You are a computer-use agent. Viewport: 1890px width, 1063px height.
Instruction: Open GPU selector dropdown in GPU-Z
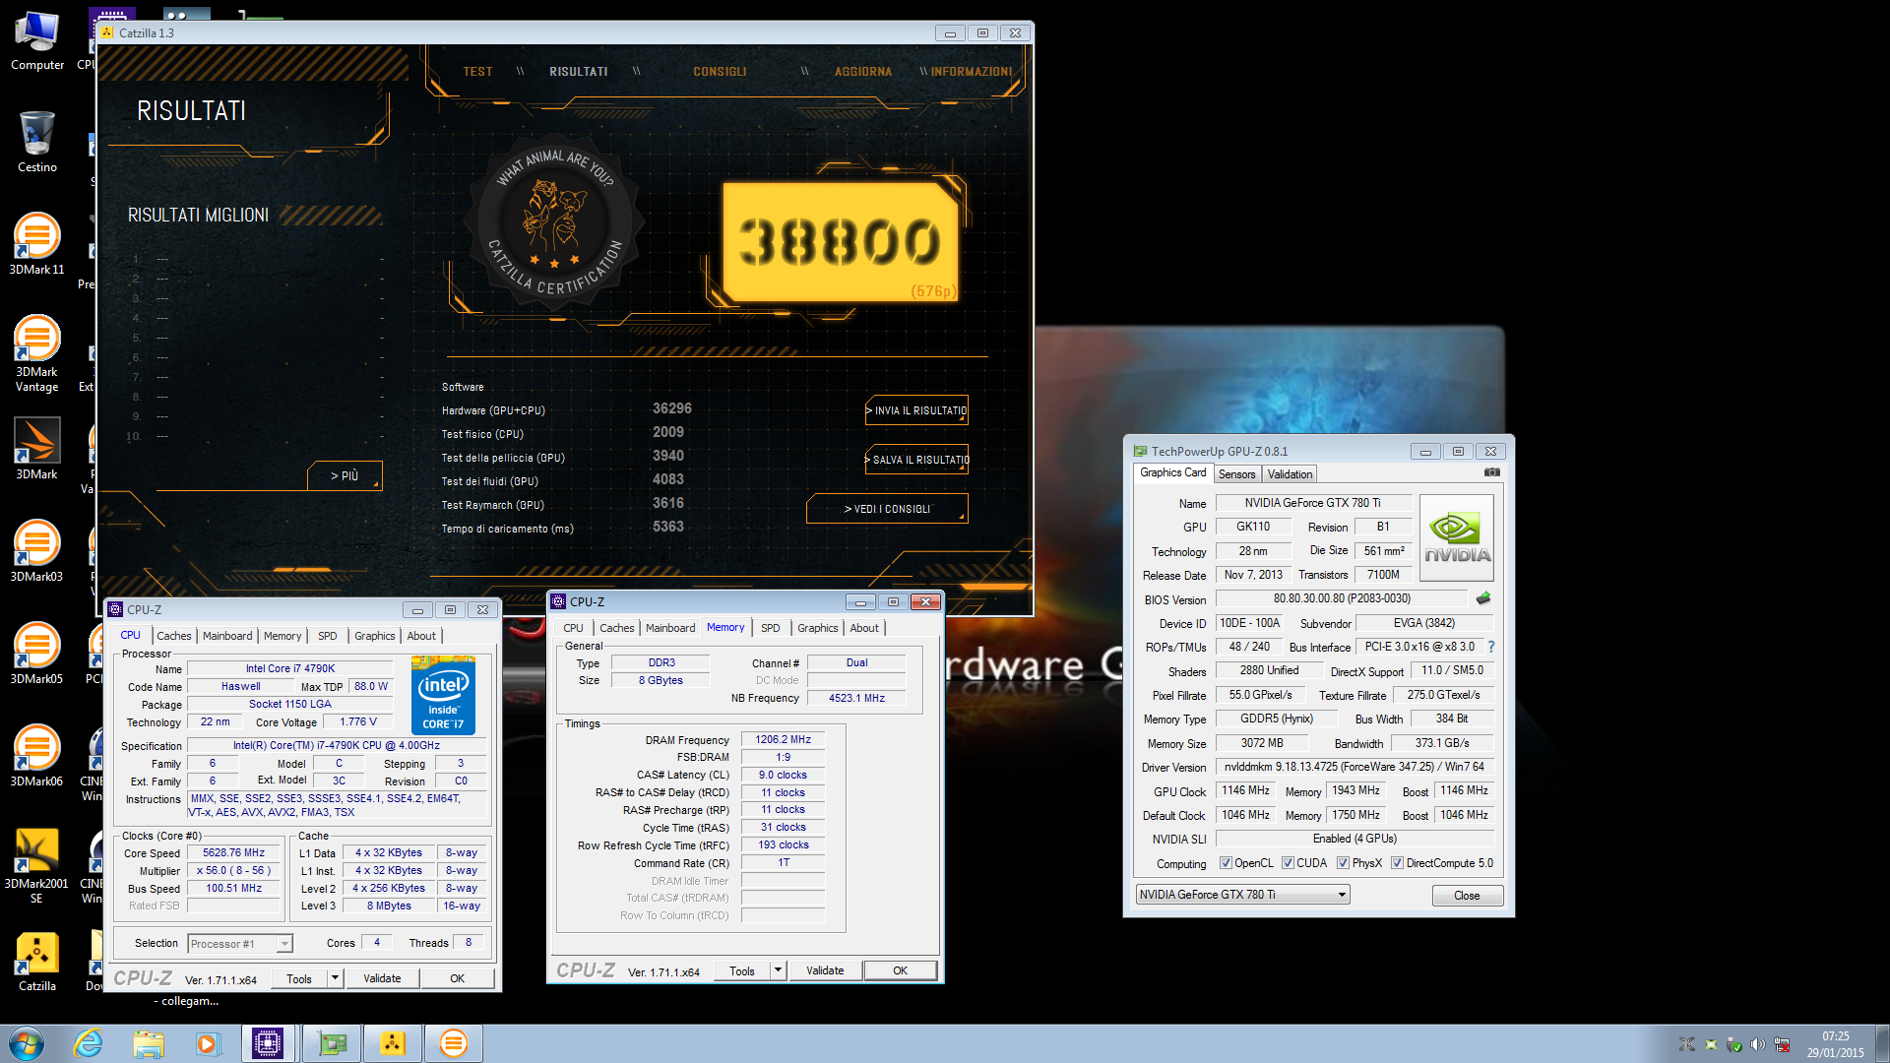(1242, 895)
